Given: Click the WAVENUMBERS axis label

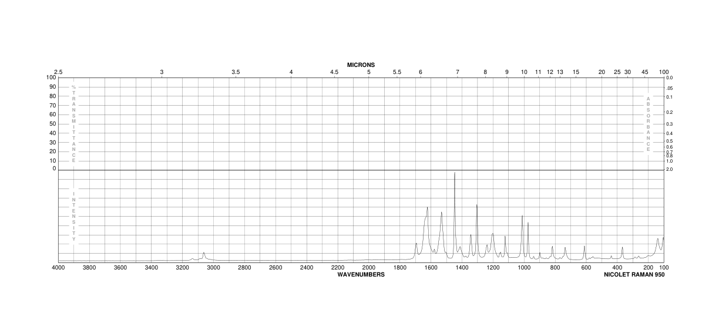Looking at the screenshot, I should [x=361, y=274].
